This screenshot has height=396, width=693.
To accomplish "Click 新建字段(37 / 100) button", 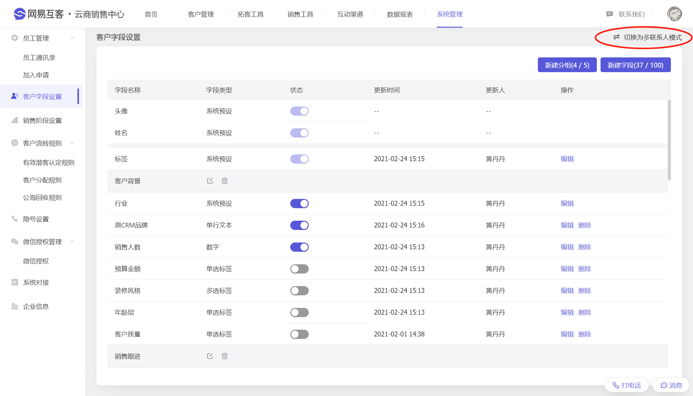I will point(636,65).
